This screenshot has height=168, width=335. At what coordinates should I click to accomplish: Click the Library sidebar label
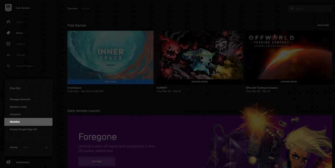(x=20, y=44)
